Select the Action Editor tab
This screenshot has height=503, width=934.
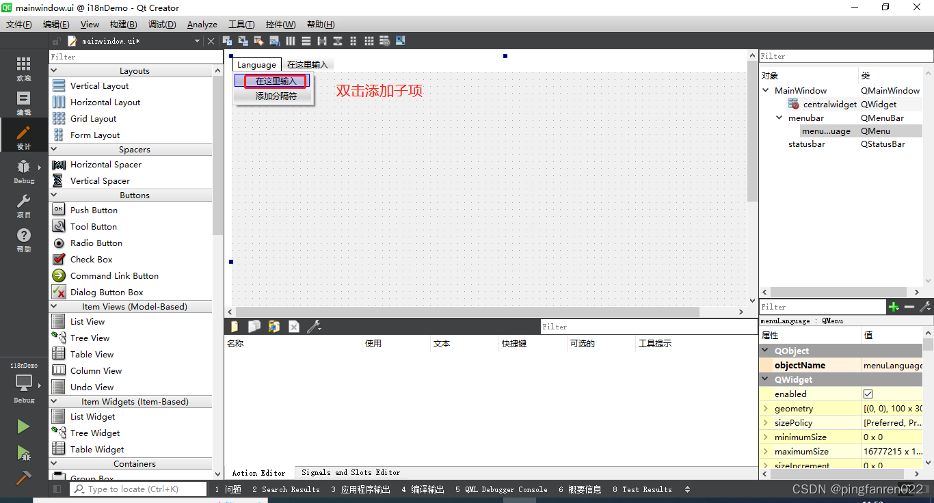click(259, 473)
